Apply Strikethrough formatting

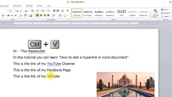pos(8,15)
